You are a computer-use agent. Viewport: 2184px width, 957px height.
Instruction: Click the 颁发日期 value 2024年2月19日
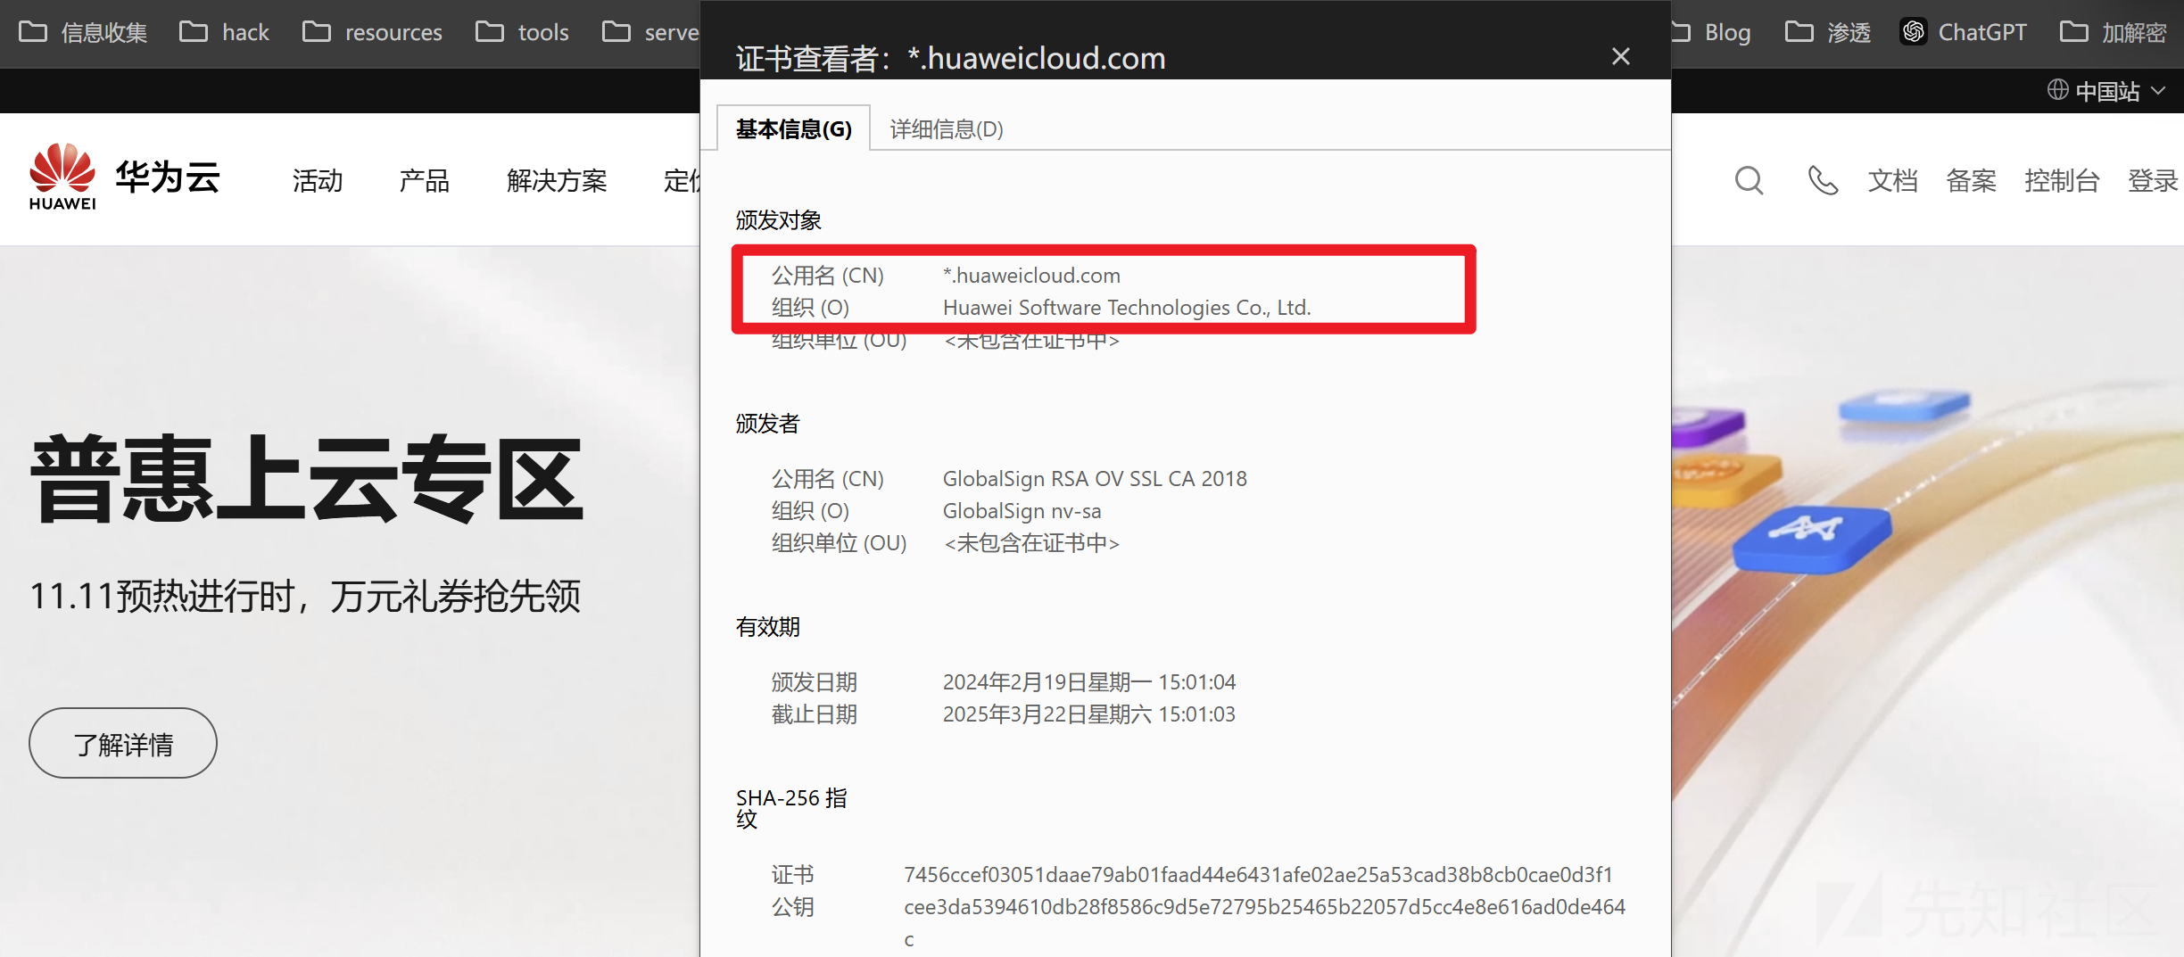click(x=1089, y=682)
